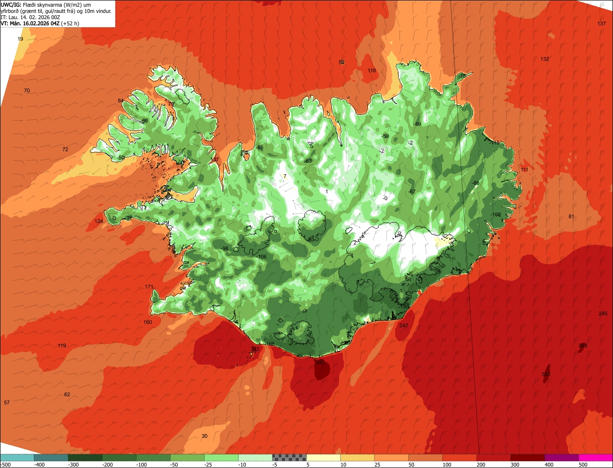This screenshot has height=468, width=613.
Task: Click the '500' legend tick label
Action: tap(583, 465)
